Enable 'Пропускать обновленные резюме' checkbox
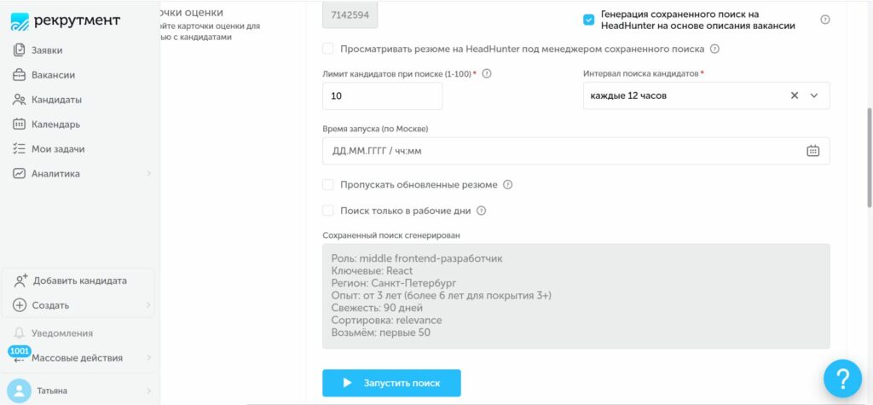873x405 pixels. 328,185
